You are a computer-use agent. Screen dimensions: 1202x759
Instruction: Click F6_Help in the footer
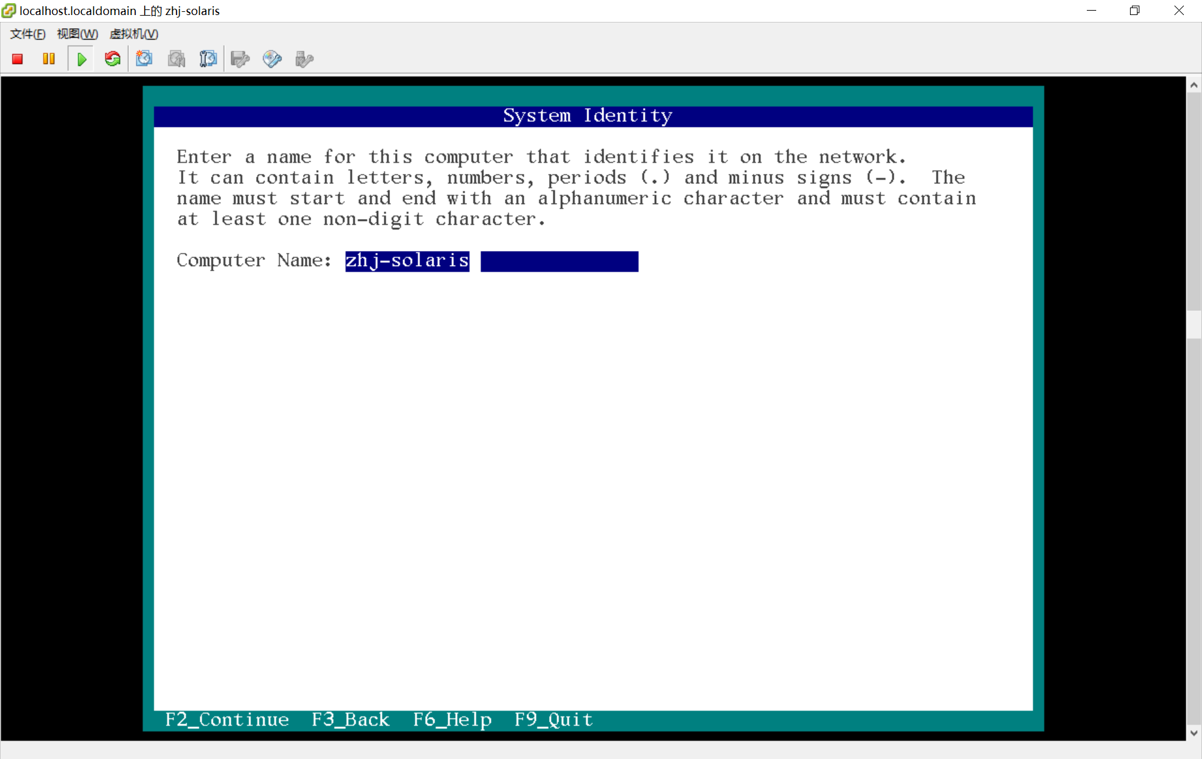pyautogui.click(x=452, y=720)
